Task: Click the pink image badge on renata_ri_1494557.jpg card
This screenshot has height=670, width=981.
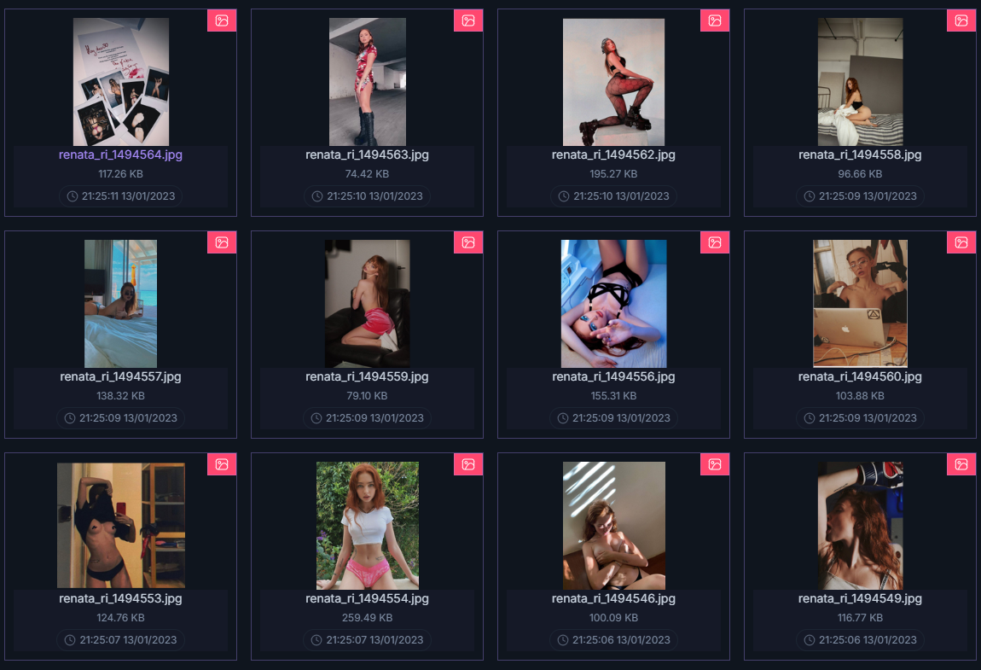Action: 222,242
